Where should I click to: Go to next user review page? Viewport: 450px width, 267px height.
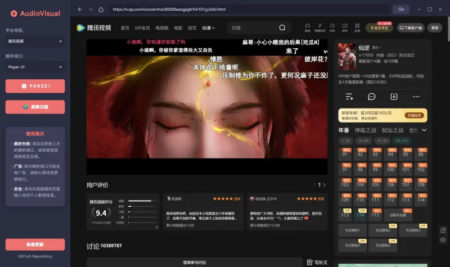(x=325, y=185)
